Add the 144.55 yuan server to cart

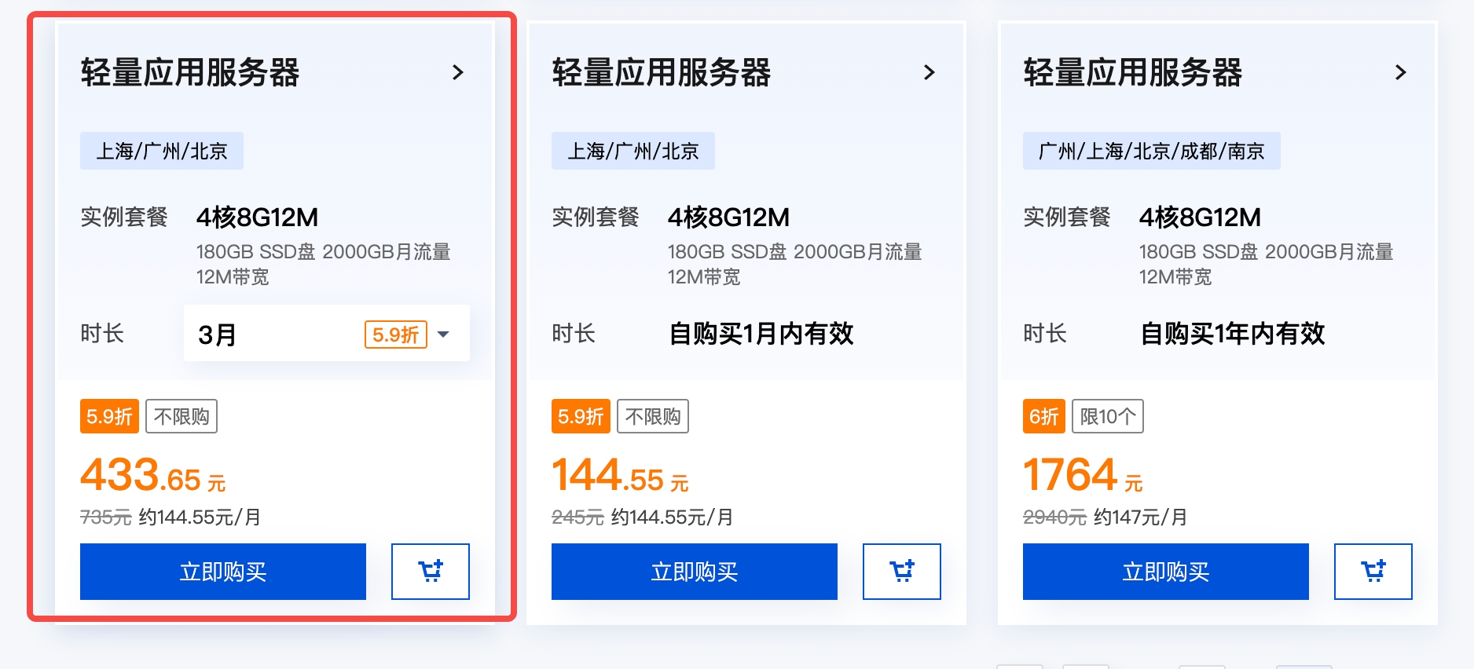click(901, 571)
